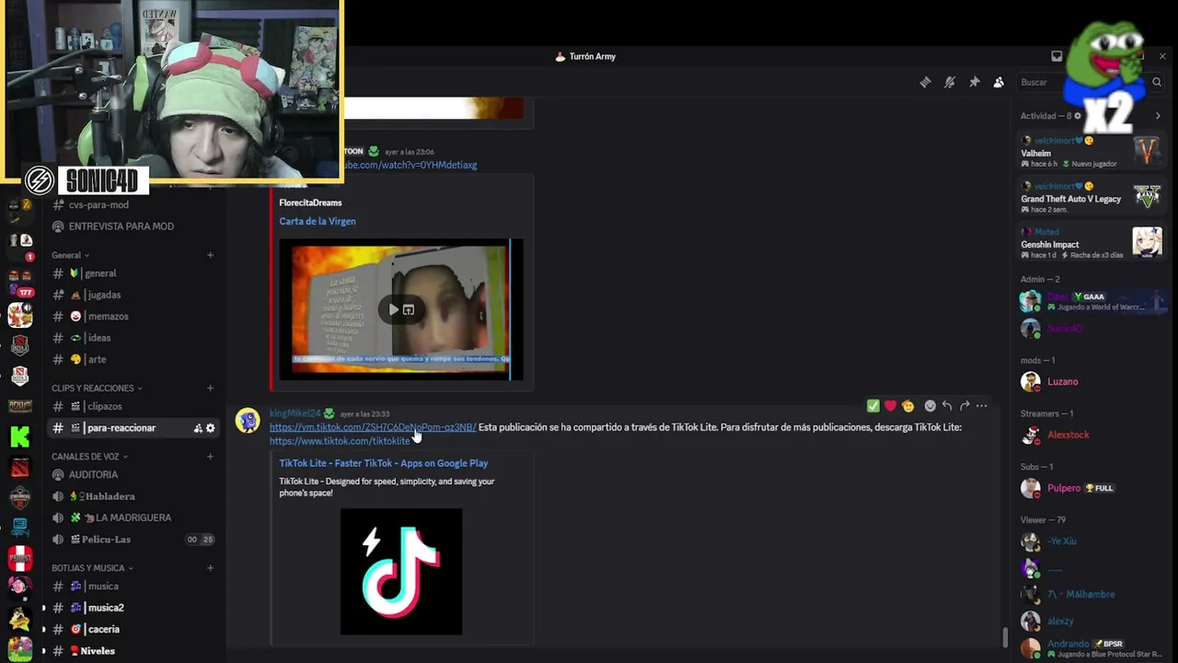Open the add reaction smiley icon
The image size is (1178, 663).
click(x=930, y=405)
